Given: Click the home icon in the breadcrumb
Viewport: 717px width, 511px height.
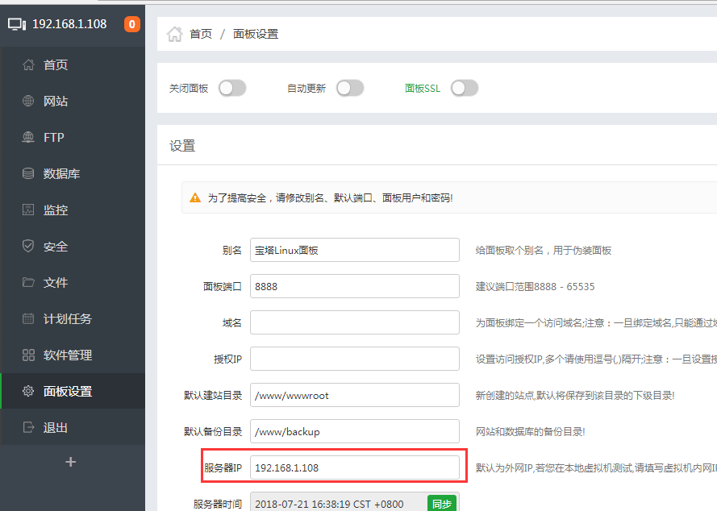Looking at the screenshot, I should click(174, 35).
